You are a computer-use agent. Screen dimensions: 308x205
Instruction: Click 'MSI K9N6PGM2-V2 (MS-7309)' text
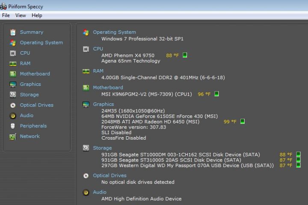tap(137, 94)
